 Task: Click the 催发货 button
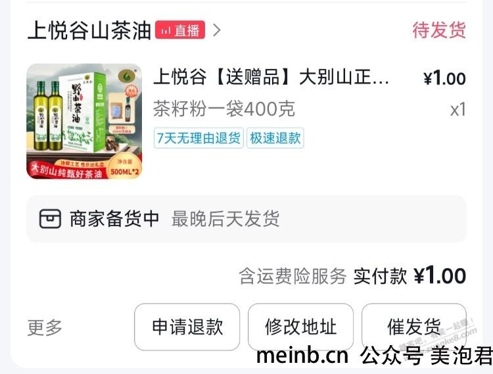413,327
